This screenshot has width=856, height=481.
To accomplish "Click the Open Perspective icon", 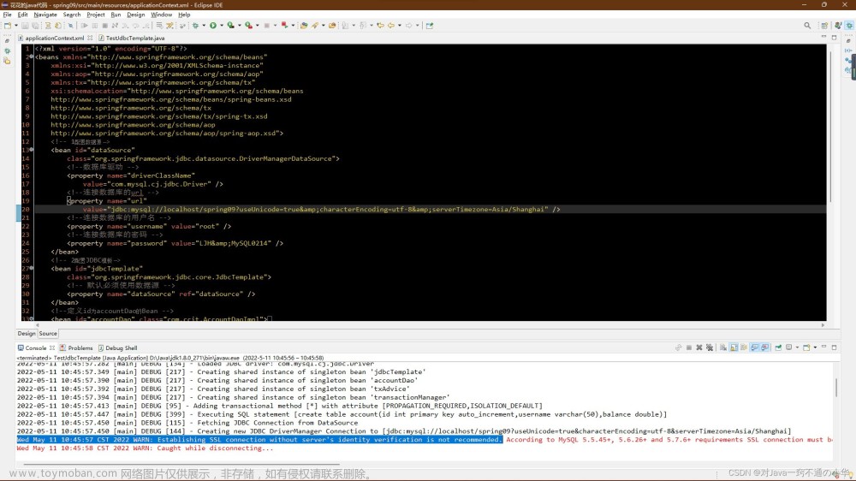I will 825,25.
